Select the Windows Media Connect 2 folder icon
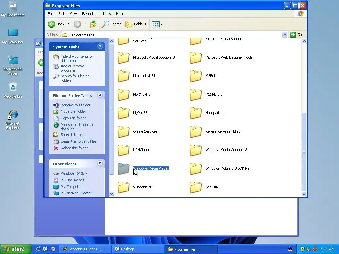339x254 pixels. [196, 150]
